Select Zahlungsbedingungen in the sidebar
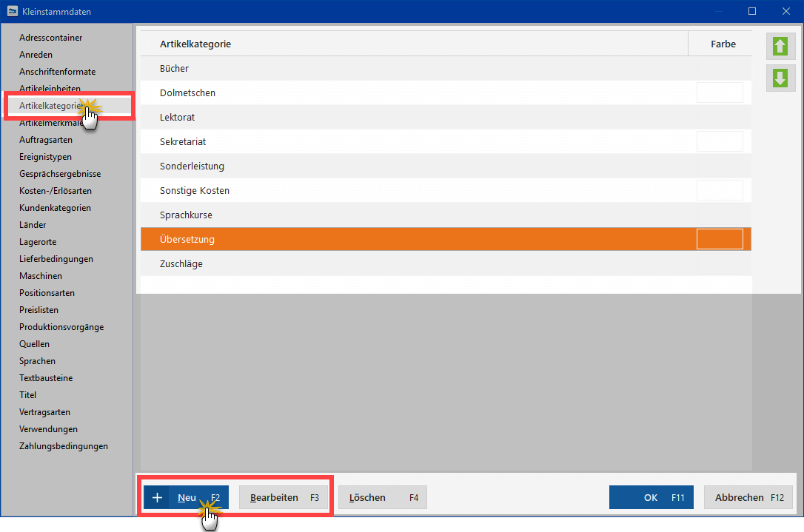 [x=64, y=445]
